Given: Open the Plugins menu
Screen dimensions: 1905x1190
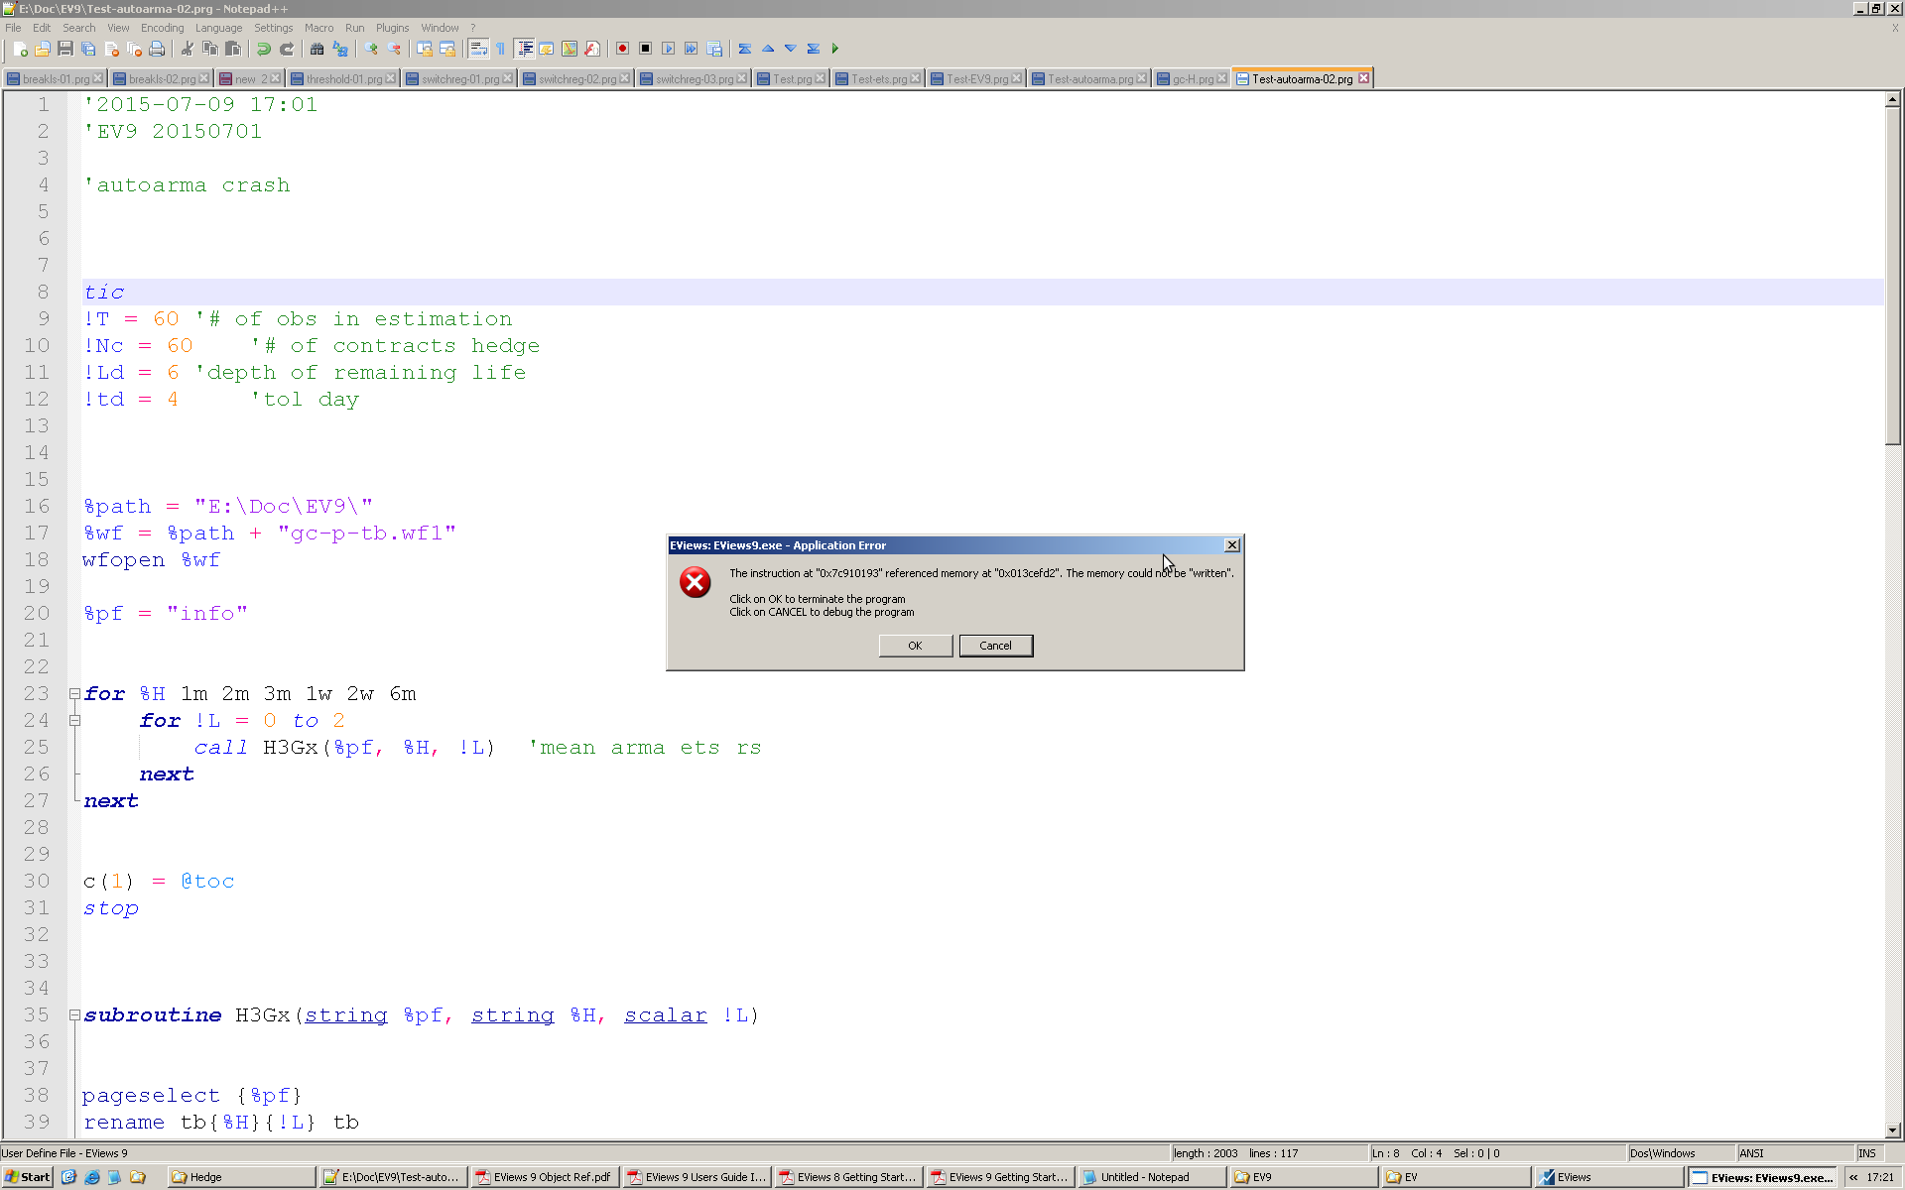Looking at the screenshot, I should tap(392, 28).
